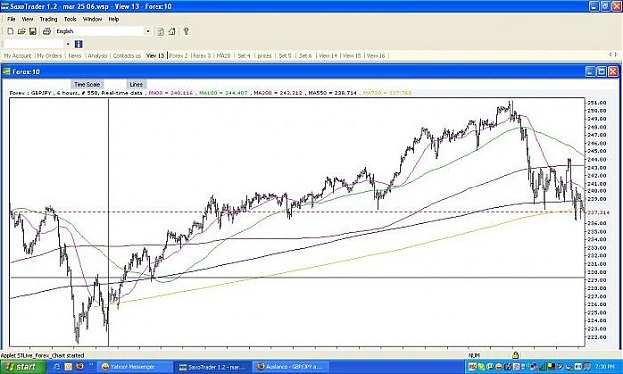
Task: Switch to the Contacts us tab
Action: (127, 56)
